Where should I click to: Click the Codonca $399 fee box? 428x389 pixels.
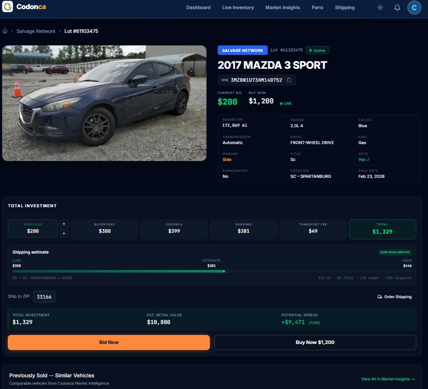174,229
